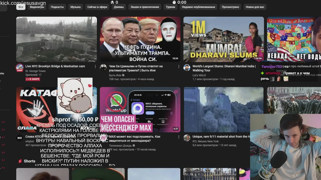The image size is (321, 180).
Task: Select the "Подкасты" filter chip
Action: (x=57, y=7)
